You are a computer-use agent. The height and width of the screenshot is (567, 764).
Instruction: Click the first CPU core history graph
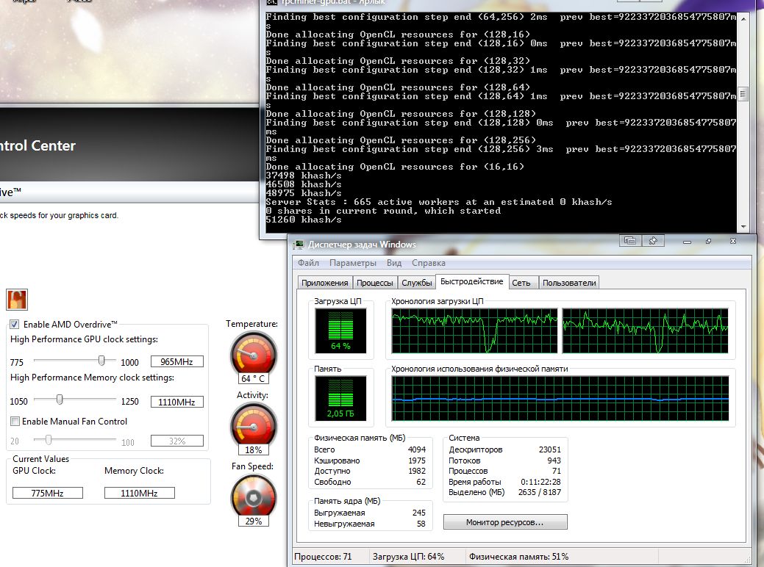pos(474,331)
